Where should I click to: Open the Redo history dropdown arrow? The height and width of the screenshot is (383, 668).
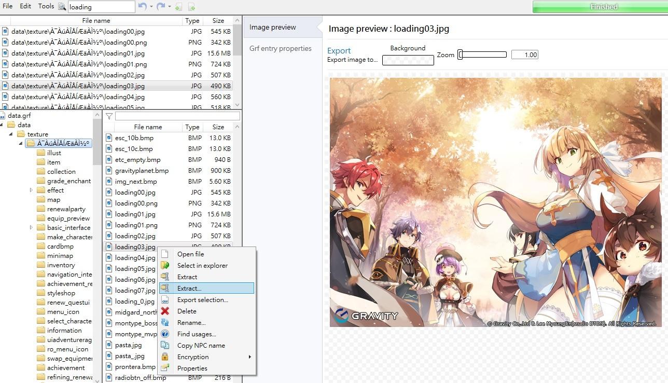point(169,7)
